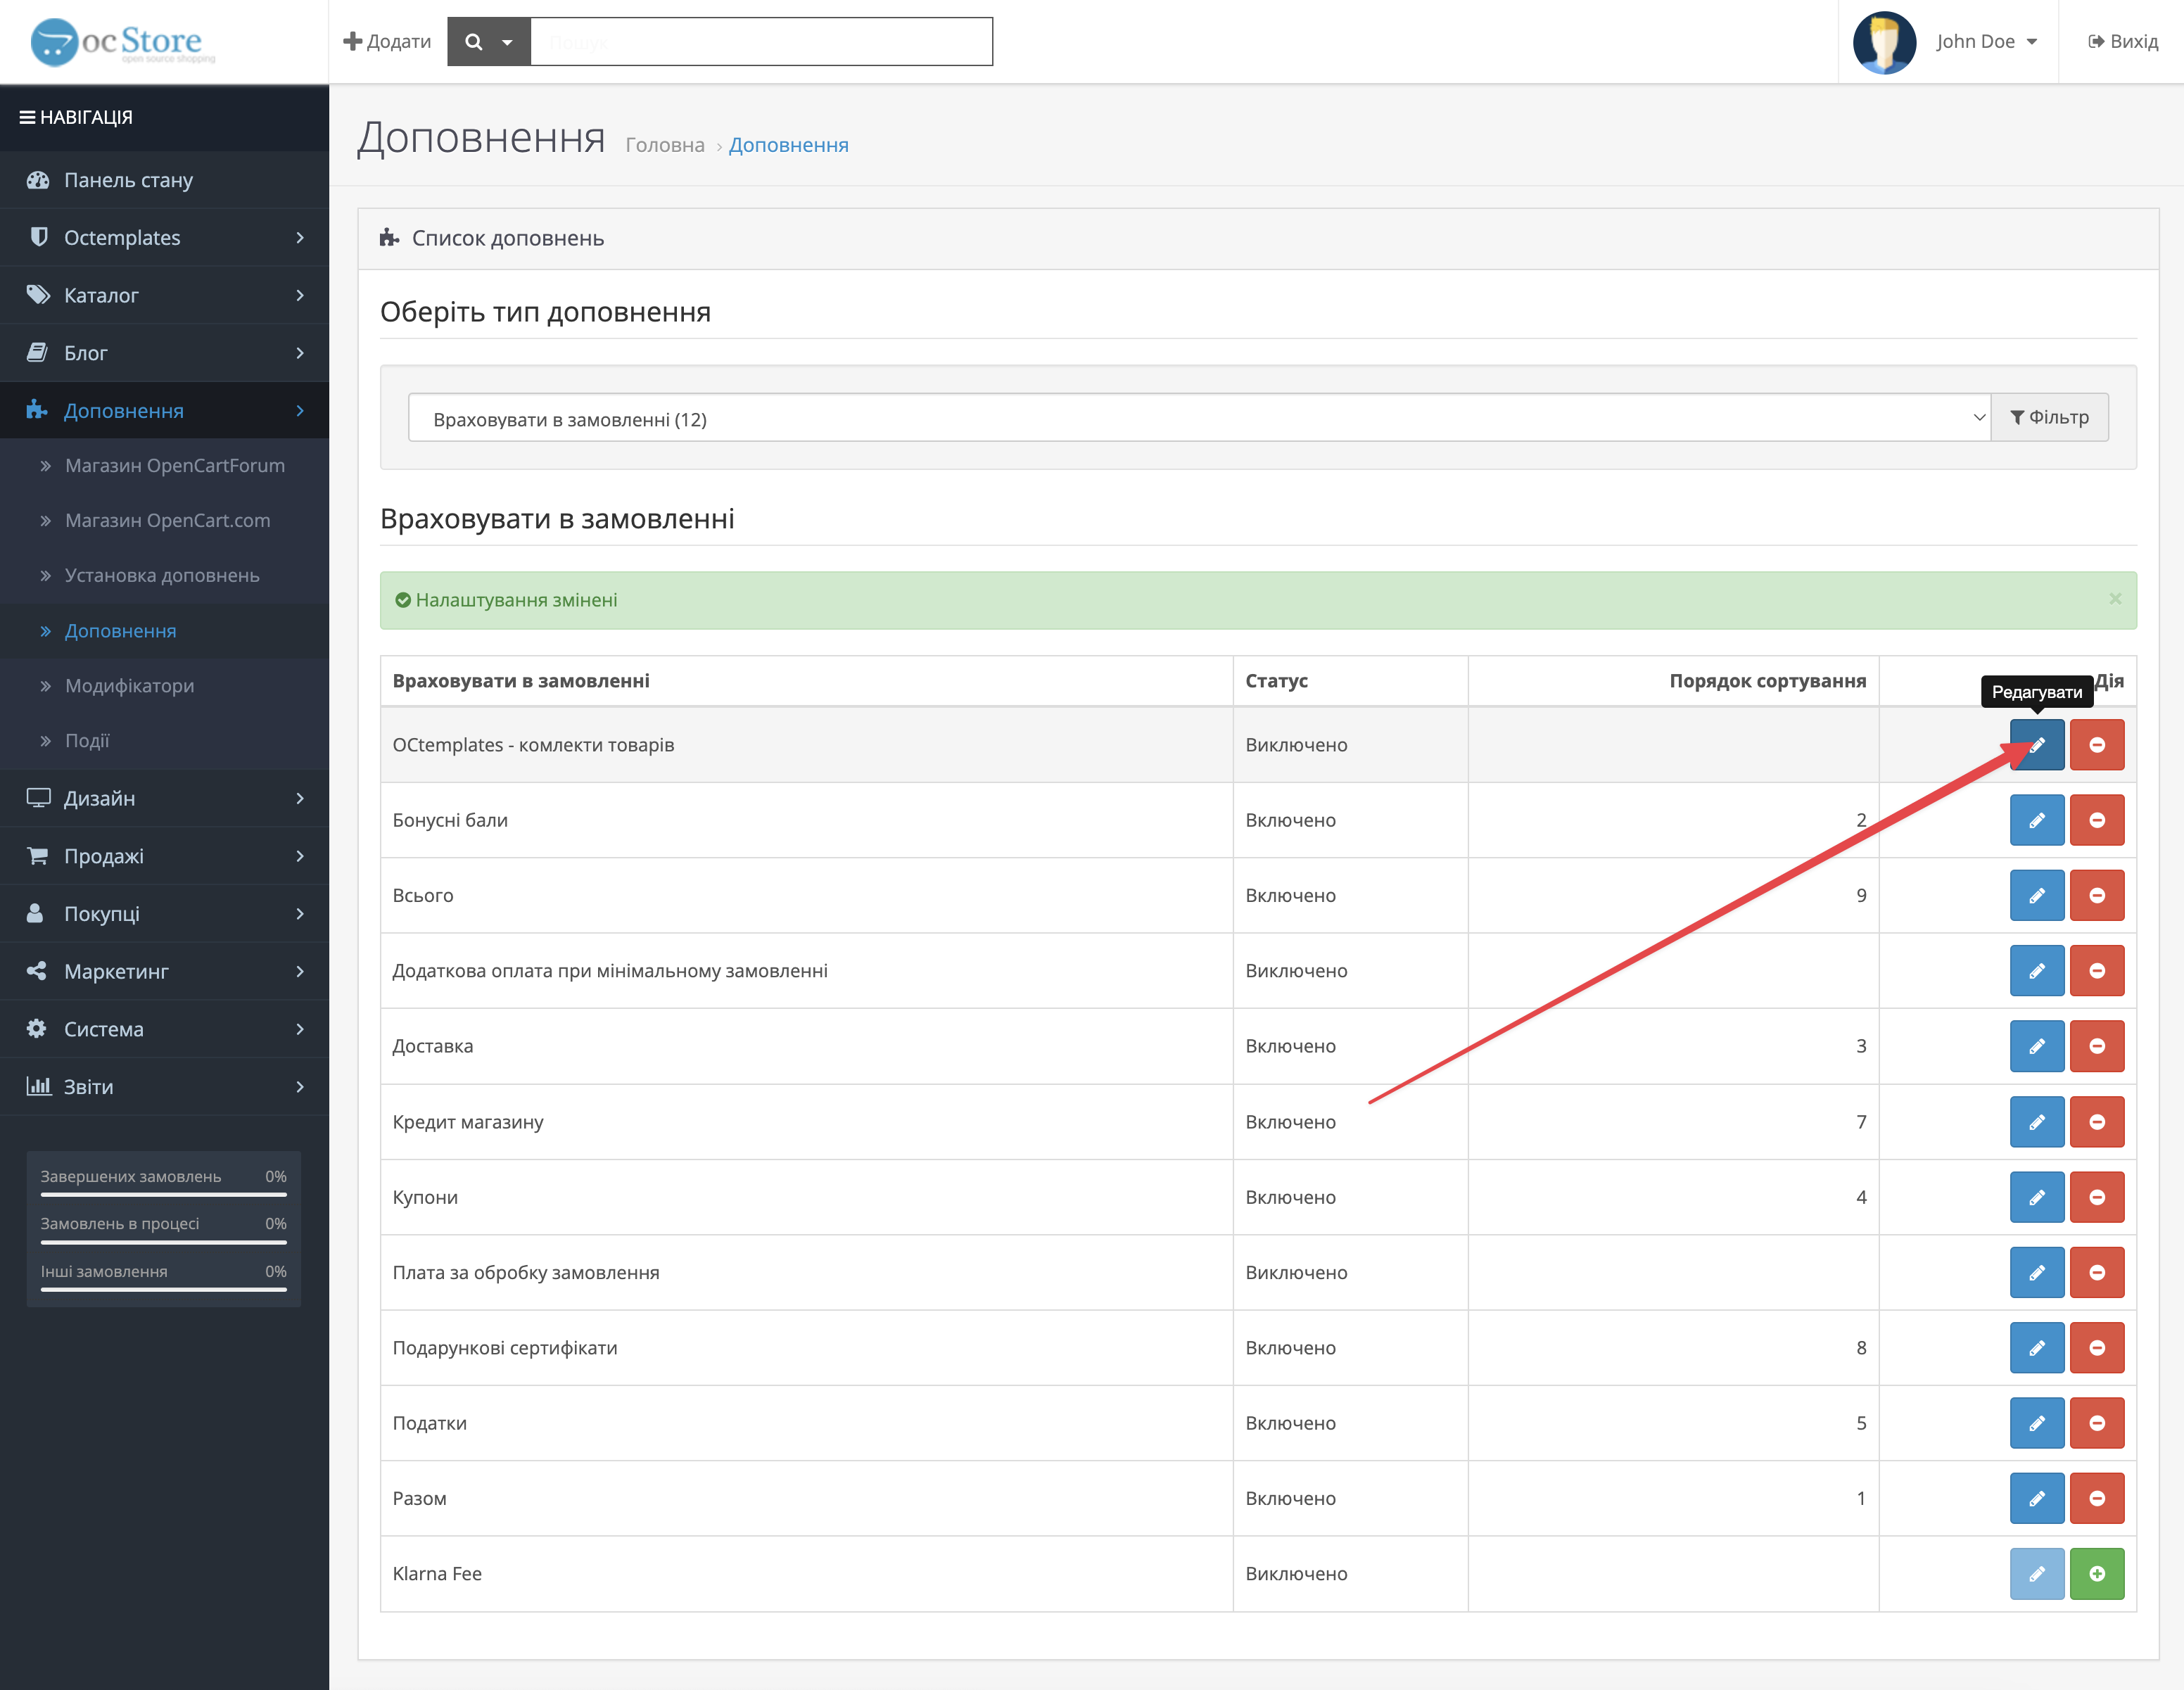
Task: Click edit pencil for OCtemplates комлекти товарів
Action: click(x=2036, y=745)
